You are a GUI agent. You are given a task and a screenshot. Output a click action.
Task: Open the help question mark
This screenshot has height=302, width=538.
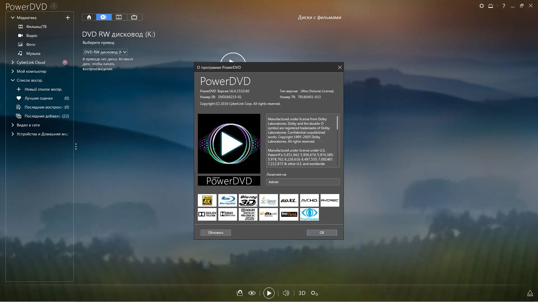pyautogui.click(x=504, y=6)
